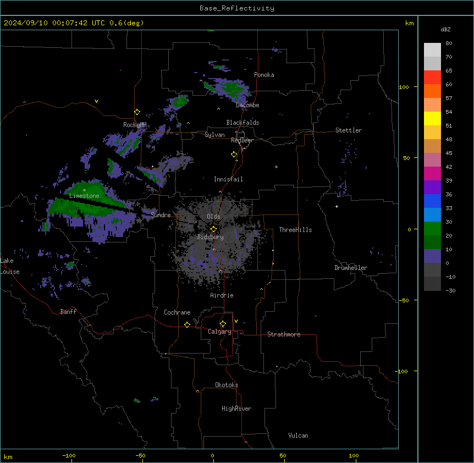Click the Airdrie town label

[x=222, y=295]
